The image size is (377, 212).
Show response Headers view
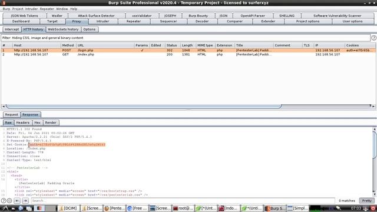(23, 122)
